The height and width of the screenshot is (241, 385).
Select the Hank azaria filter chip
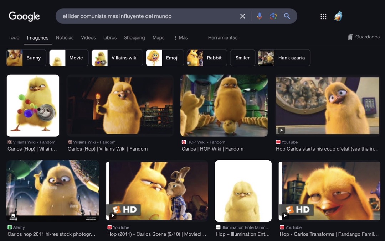tap(284, 58)
